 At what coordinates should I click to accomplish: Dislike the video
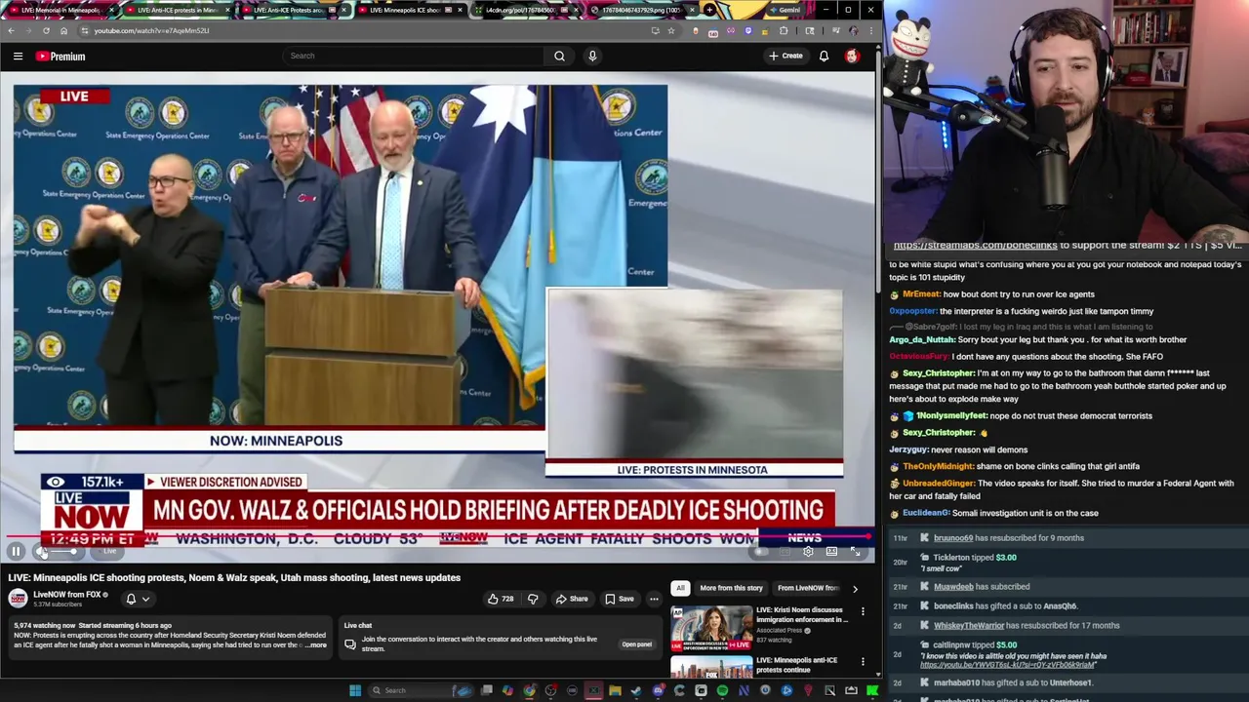click(533, 599)
